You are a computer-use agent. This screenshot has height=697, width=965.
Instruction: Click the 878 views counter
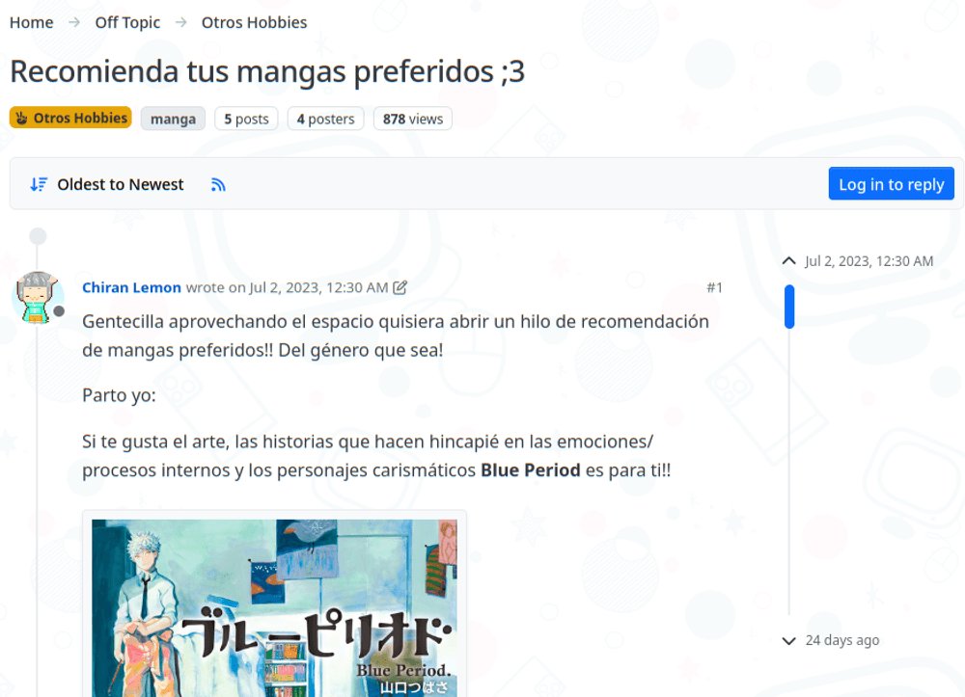413,119
